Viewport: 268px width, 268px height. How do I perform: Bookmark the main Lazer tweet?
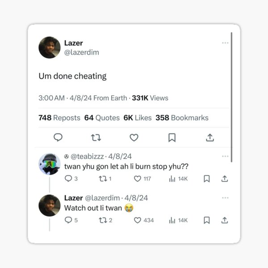tap(172, 138)
